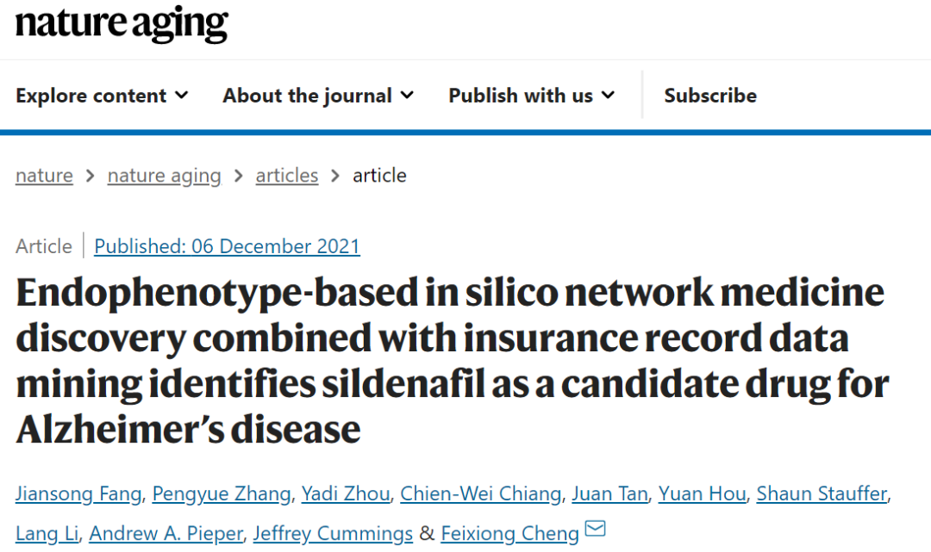The width and height of the screenshot is (931, 552).
Task: Go to nature breadcrumb link
Action: (x=44, y=176)
